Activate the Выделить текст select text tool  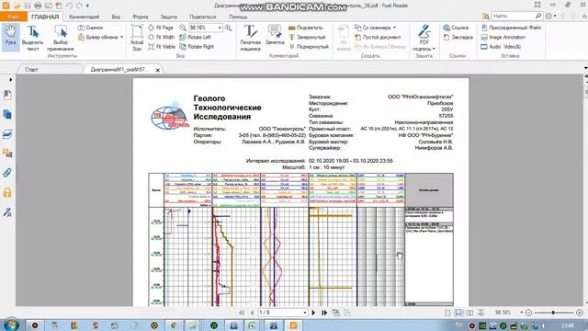point(33,38)
